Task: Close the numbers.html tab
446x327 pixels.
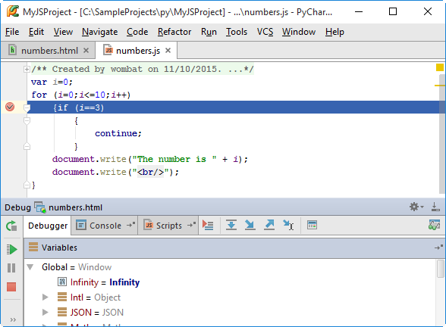Action: (86, 51)
